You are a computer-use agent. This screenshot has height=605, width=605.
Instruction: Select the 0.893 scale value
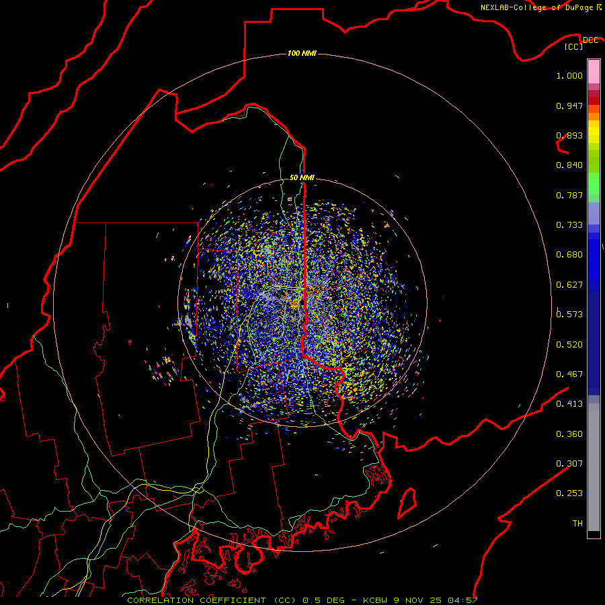coord(569,135)
